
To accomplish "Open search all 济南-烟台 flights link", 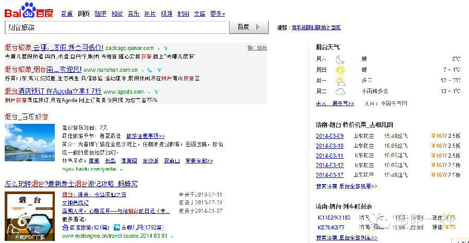I will (x=347, y=186).
